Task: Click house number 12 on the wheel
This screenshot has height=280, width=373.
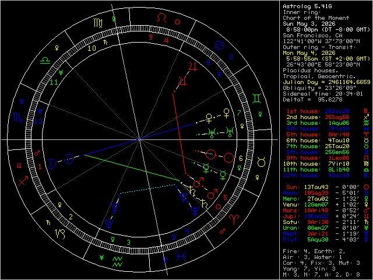Action: pos(38,121)
